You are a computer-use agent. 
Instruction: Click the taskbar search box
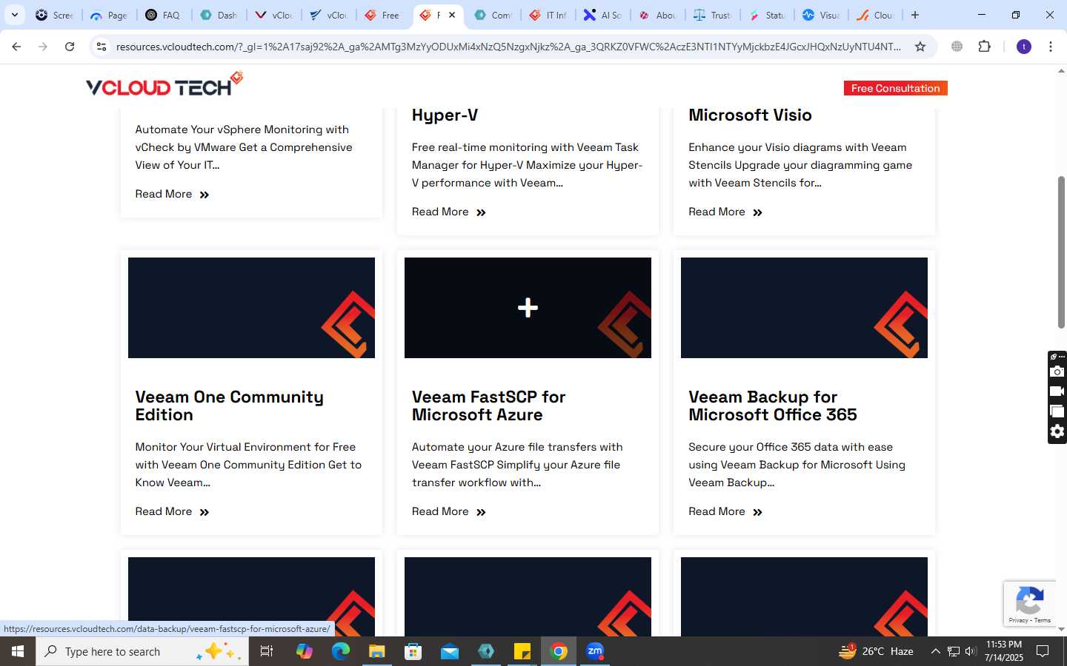[x=142, y=651]
